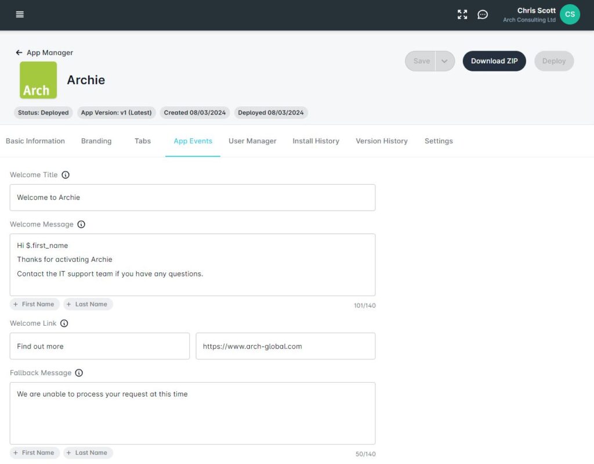The image size is (594, 464).
Task: Click the Download ZIP button
Action: click(494, 61)
